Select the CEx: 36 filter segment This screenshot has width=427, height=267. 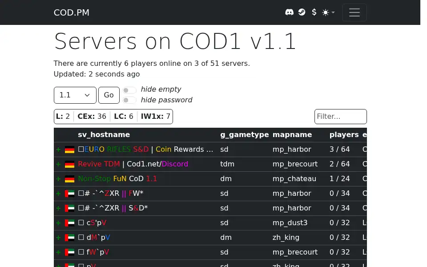pyautogui.click(x=92, y=117)
